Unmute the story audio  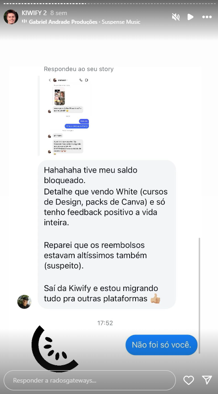(x=176, y=17)
